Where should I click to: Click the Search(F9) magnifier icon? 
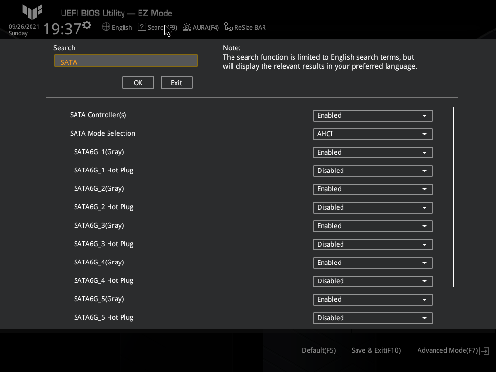pyautogui.click(x=141, y=27)
